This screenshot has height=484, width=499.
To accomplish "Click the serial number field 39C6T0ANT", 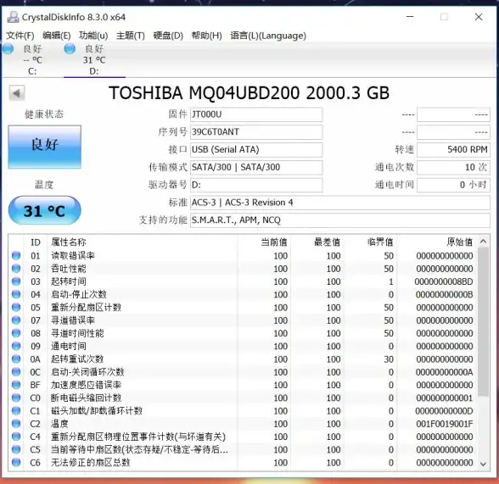I will 256,132.
